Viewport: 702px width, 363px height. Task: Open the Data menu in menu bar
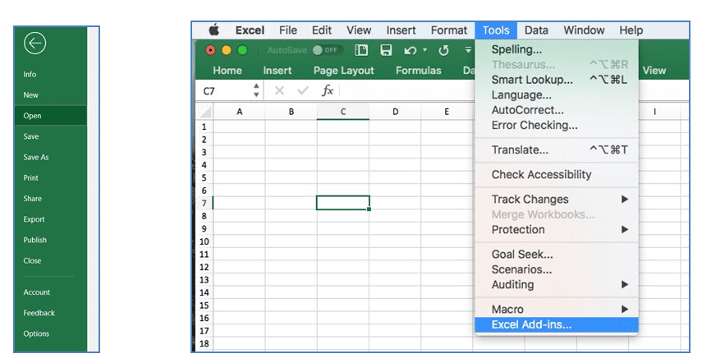click(x=536, y=30)
